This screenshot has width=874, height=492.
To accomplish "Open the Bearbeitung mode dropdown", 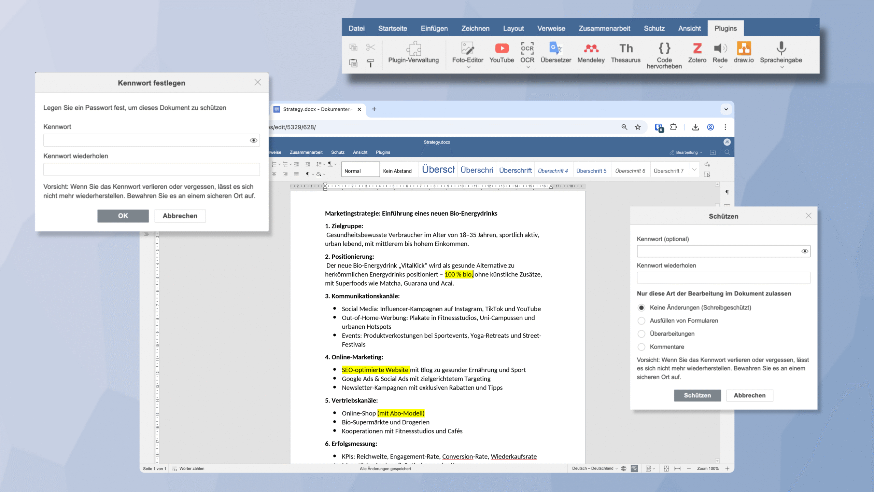I will 686,152.
